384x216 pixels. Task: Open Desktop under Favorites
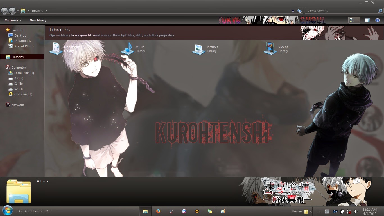20,35
